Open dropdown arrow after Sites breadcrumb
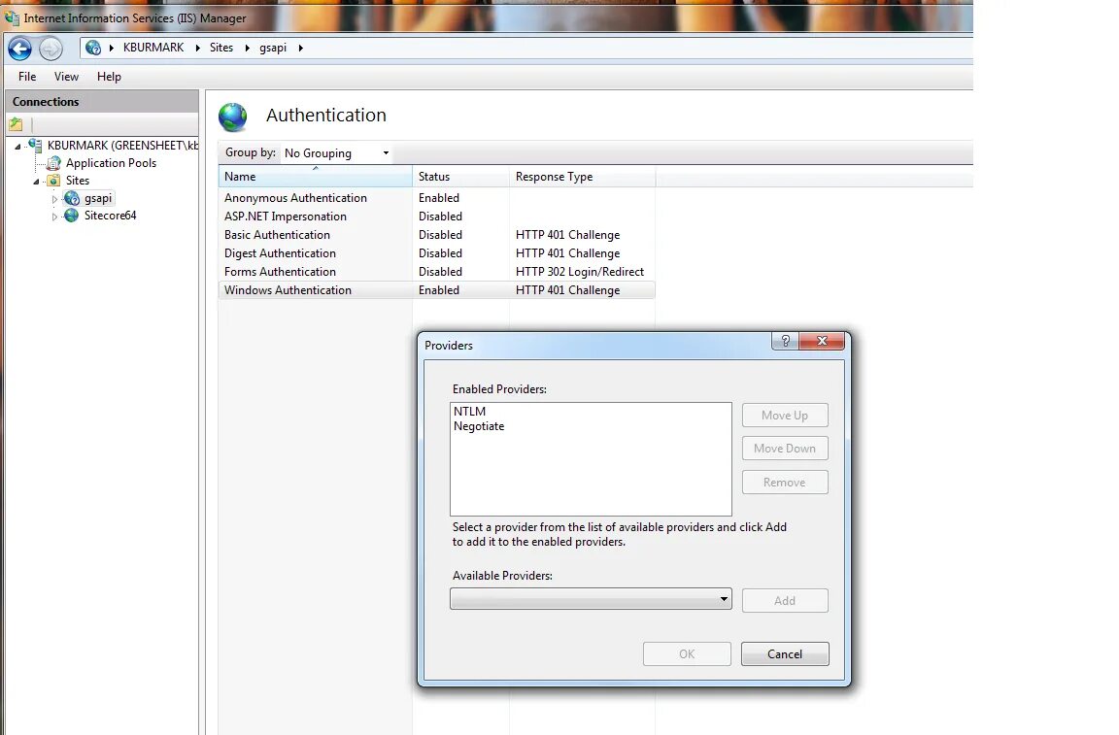 [x=247, y=48]
